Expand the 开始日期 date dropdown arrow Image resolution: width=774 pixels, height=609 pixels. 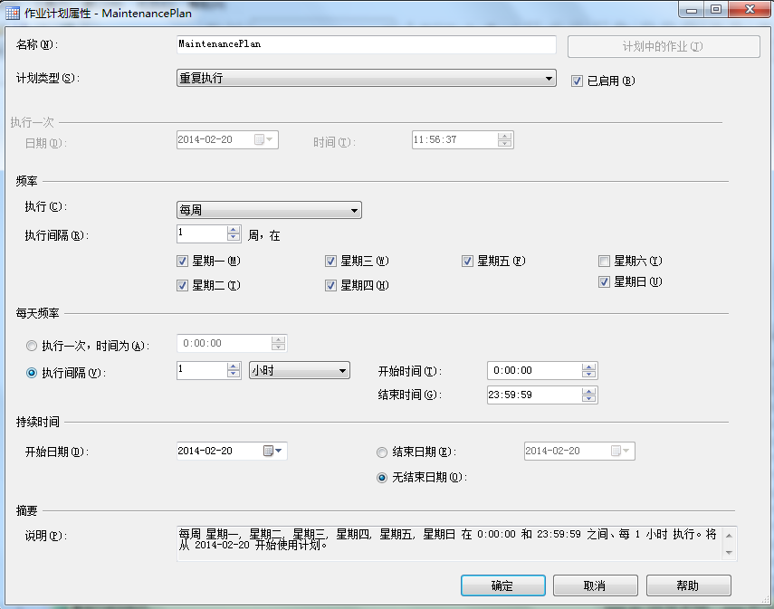(x=279, y=451)
